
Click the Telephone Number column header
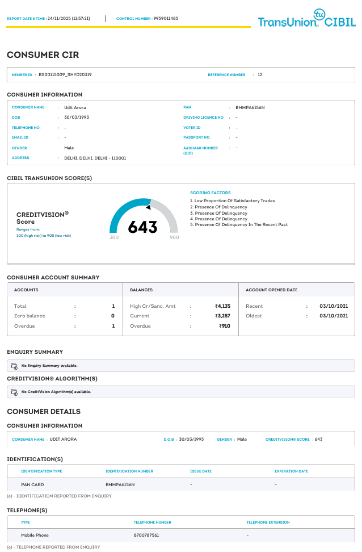pyautogui.click(x=152, y=522)
